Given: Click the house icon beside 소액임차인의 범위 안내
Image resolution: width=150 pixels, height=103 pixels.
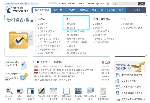Looking at the screenshot, I should click(118, 75).
